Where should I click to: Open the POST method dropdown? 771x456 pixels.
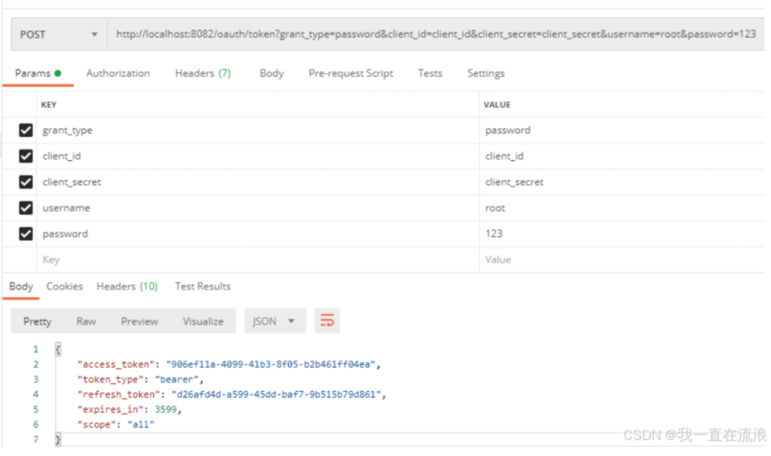[x=59, y=34]
